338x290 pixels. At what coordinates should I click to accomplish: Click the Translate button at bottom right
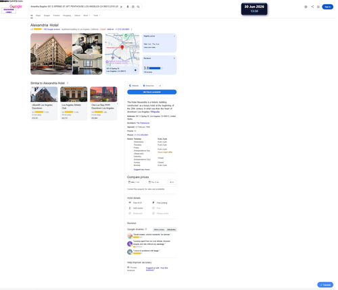(x=325, y=285)
